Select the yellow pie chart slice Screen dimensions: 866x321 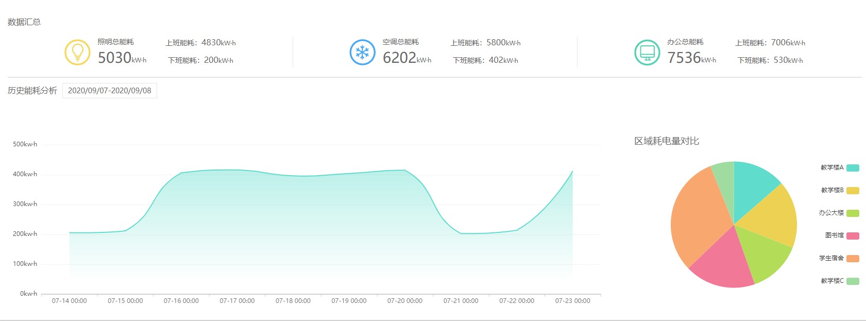point(770,216)
